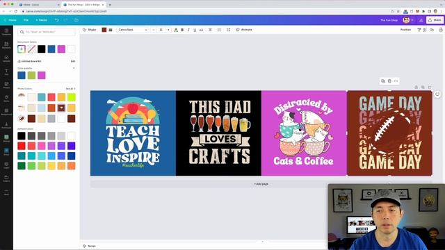
Task: Increase the font size with plus
Action: [168, 30]
